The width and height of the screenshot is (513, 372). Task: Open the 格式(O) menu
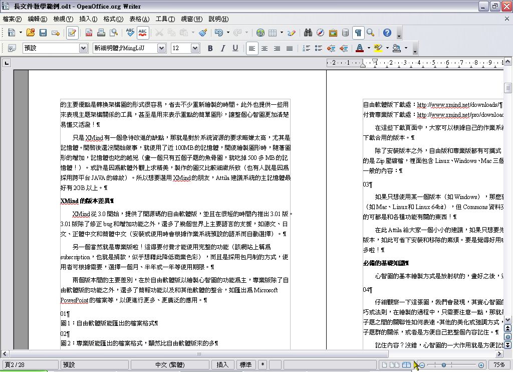(x=113, y=19)
